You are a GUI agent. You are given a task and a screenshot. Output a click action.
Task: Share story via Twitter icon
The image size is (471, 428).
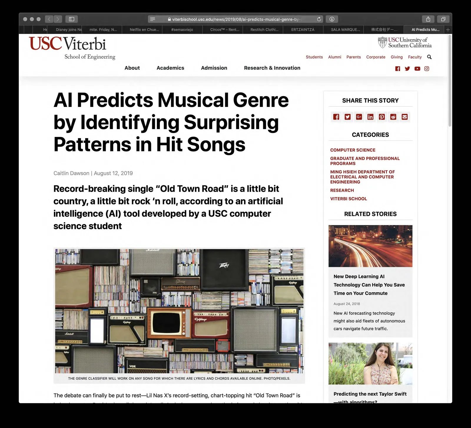click(x=348, y=117)
